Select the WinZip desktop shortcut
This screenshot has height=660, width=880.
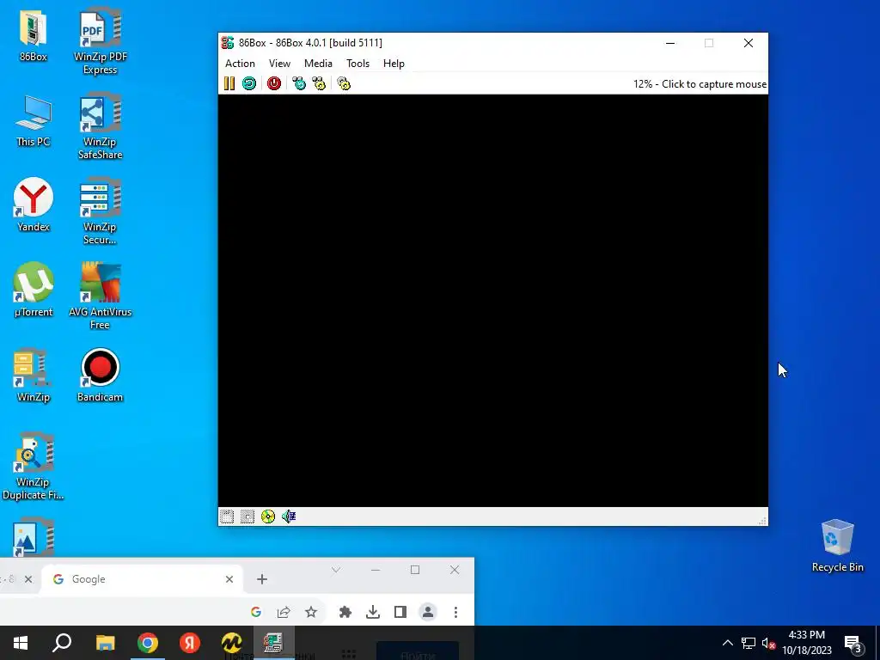pos(34,376)
